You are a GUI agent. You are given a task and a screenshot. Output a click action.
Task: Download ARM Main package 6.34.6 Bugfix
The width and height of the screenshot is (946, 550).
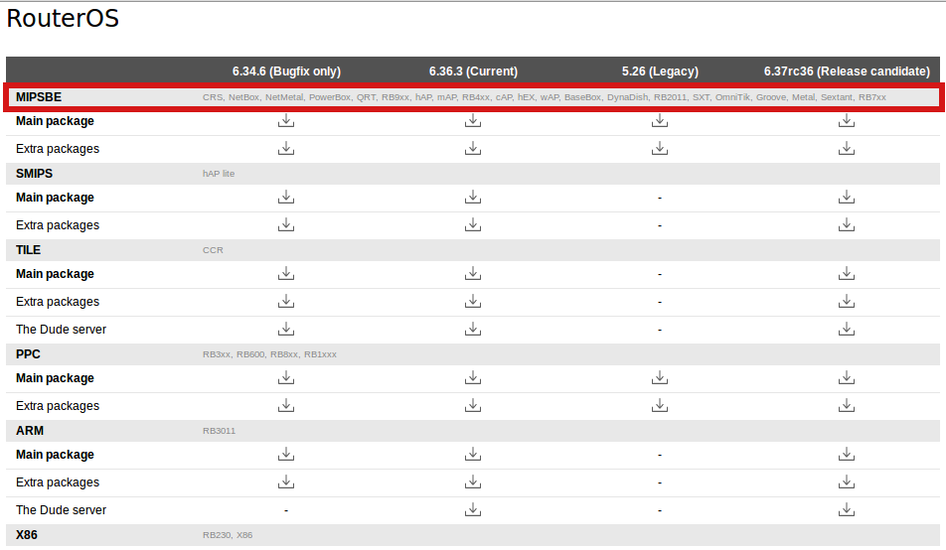286,455
